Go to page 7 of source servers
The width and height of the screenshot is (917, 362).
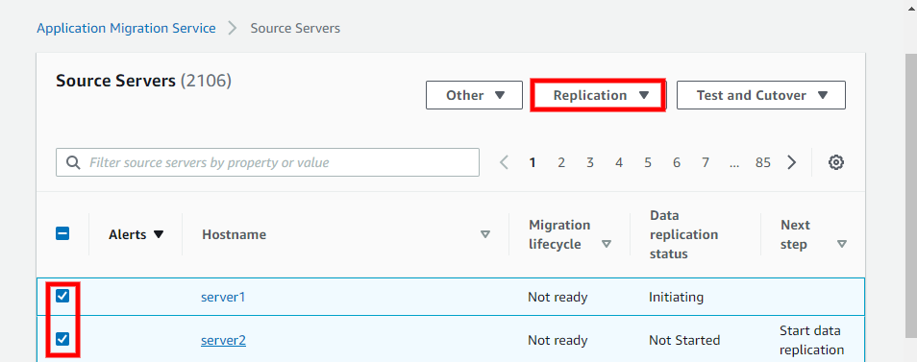(706, 163)
